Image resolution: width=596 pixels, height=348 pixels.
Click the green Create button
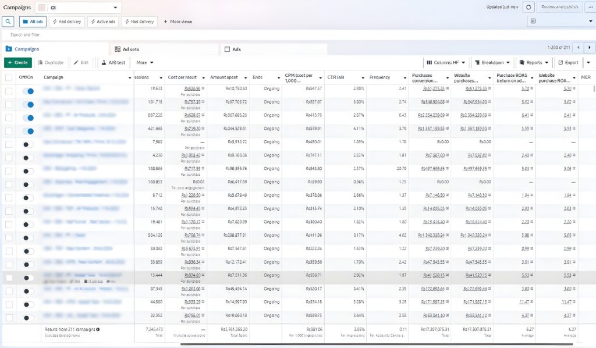tap(18, 63)
